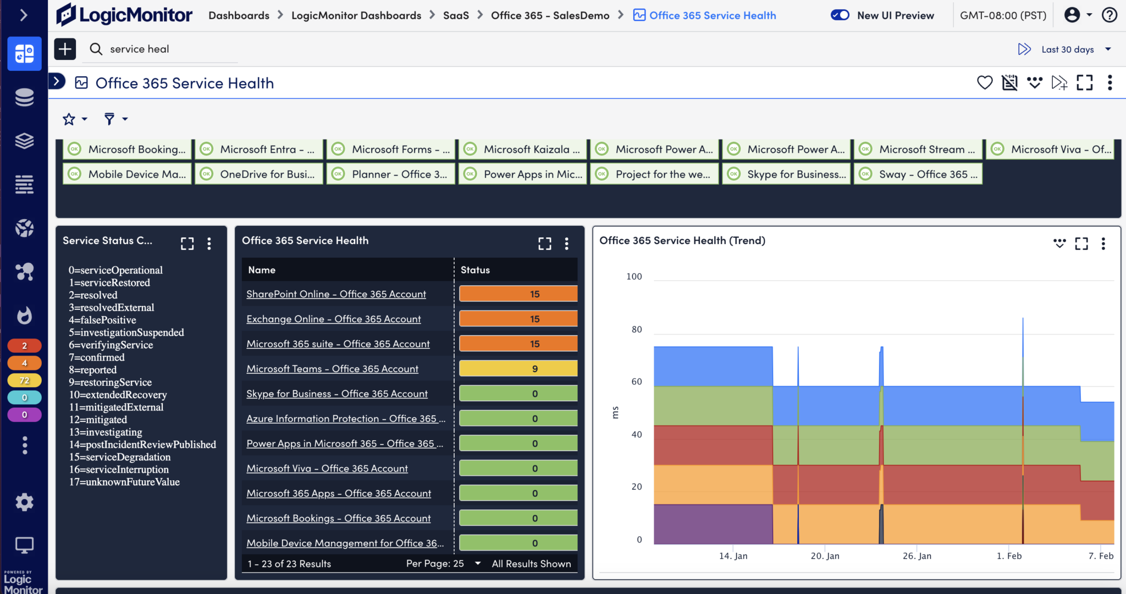Open Per Page 25 dropdown

477,563
